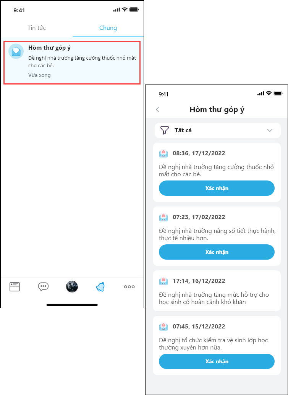
Task: Click Xác nhận for kiểm tra vệ sinh feedback
Action: coord(217,361)
